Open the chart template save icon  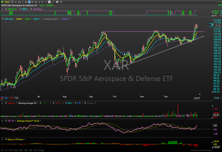coord(49,2)
